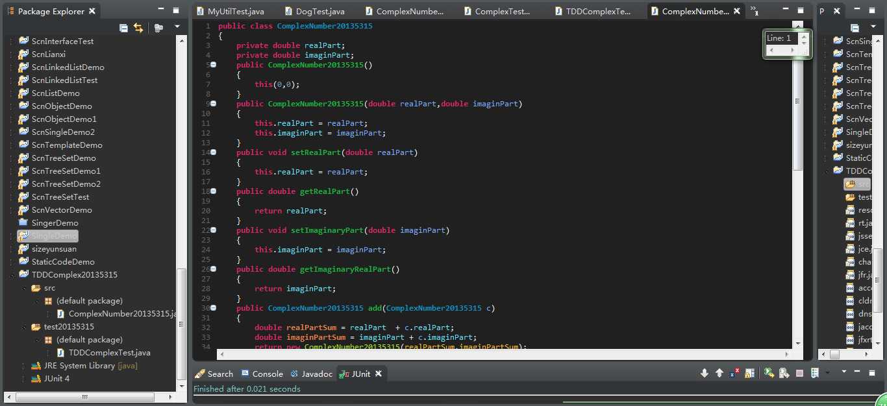
Task: Open JUnit view menu triangle
Action: [x=844, y=372]
